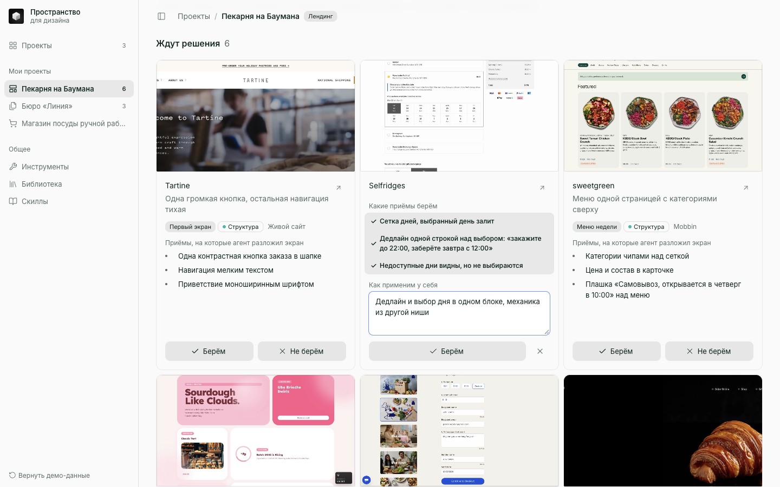Click the «Ждут решения» heading
Screen dimensions: 780x487
[x=188, y=43]
